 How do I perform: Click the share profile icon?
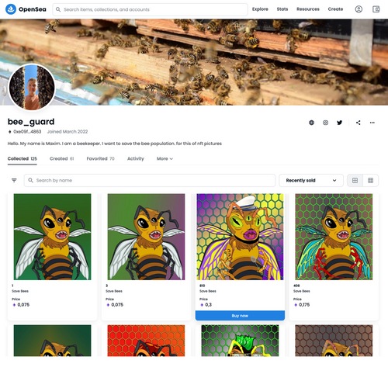(x=359, y=123)
